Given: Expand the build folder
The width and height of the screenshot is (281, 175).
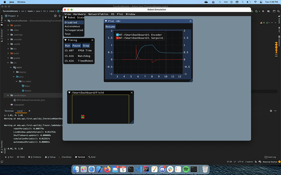Looking at the screenshot, I should pos(8,53).
